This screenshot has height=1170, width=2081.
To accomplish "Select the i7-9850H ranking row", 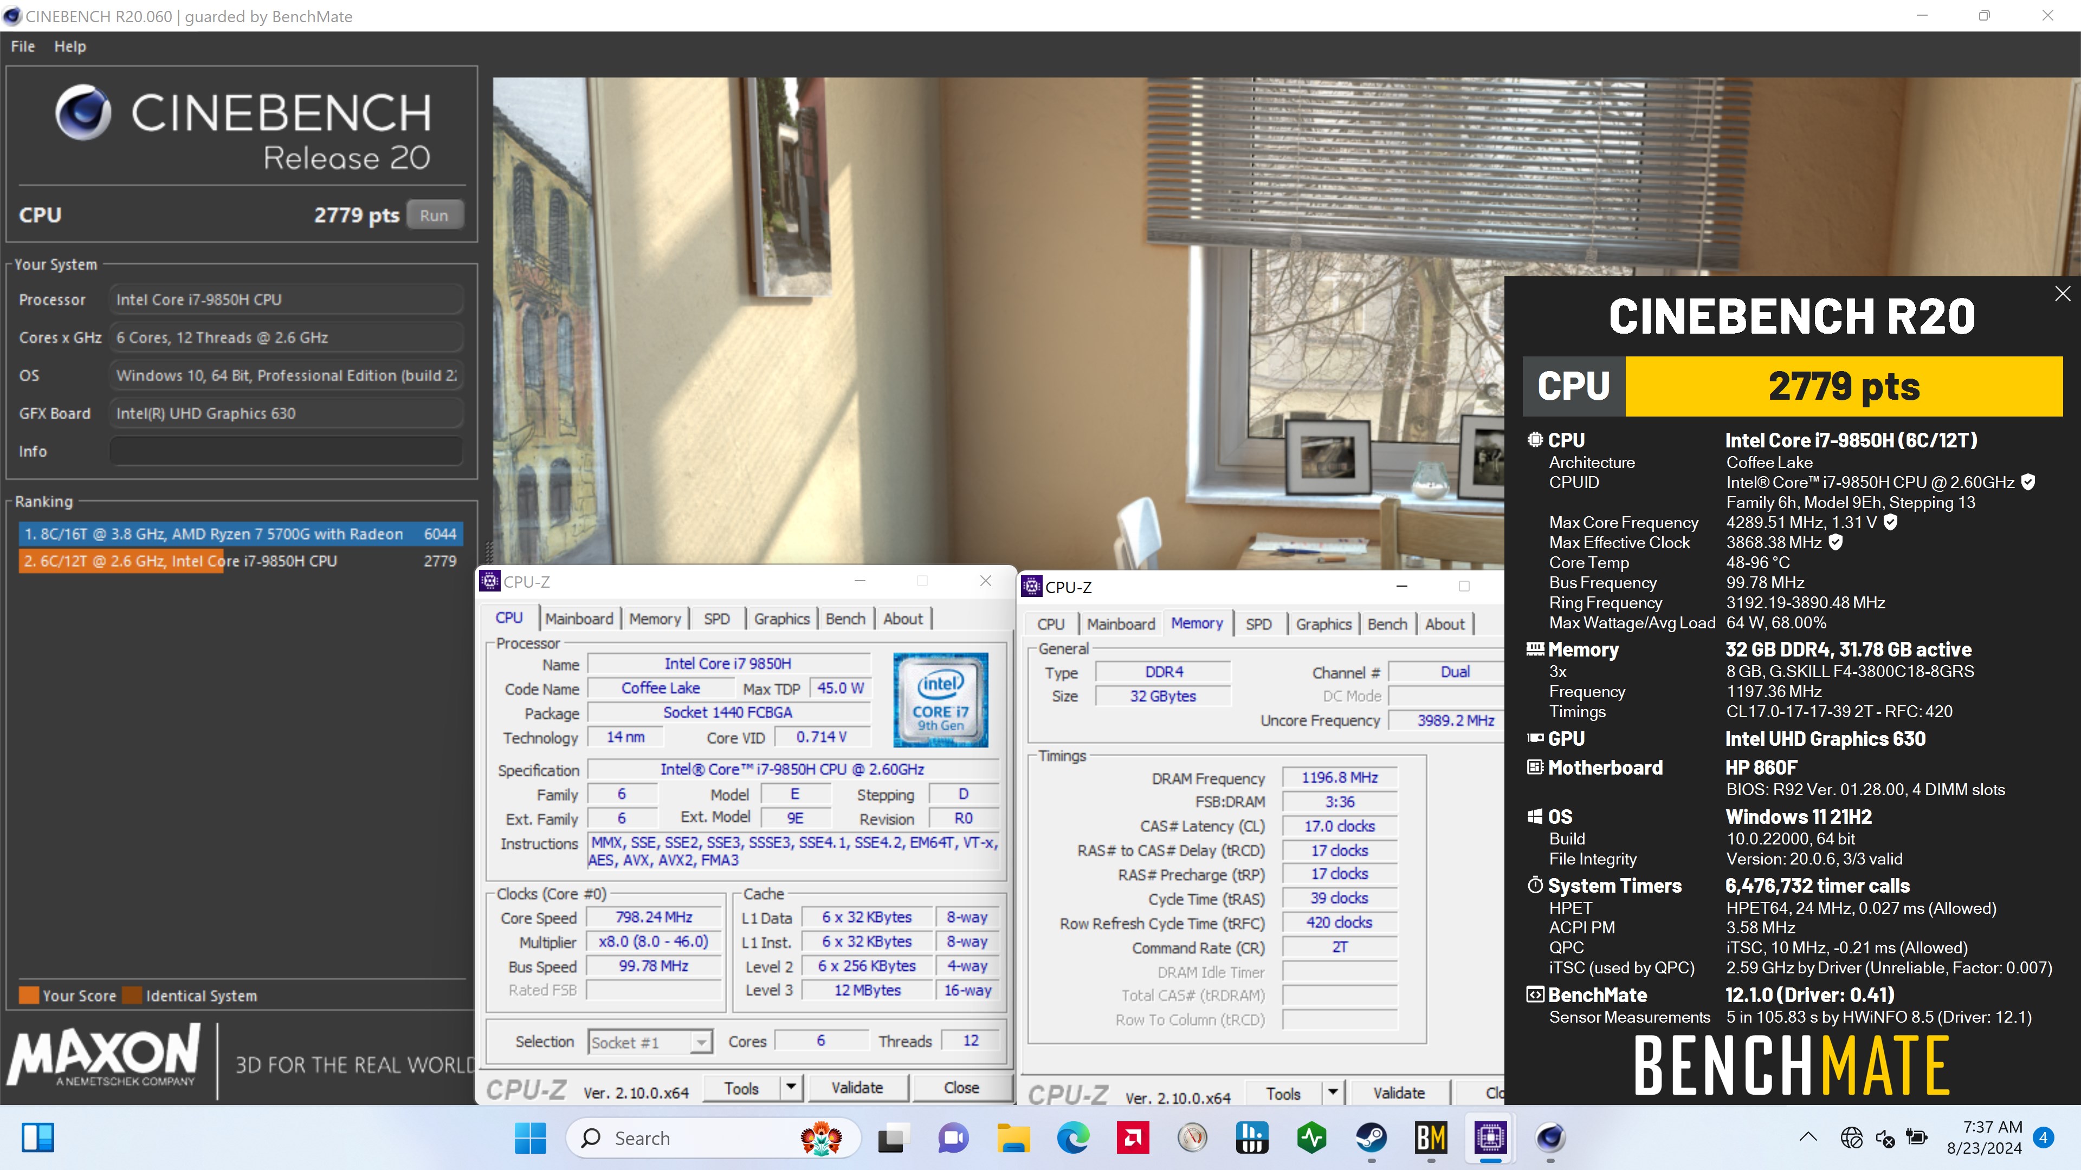I will [241, 561].
